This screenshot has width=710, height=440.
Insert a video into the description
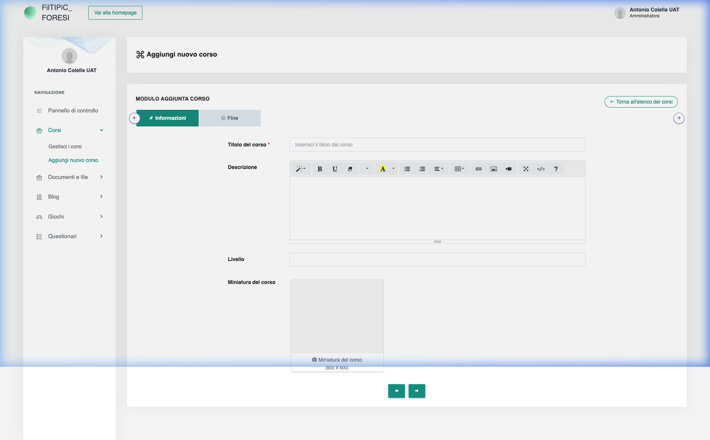[x=509, y=169]
